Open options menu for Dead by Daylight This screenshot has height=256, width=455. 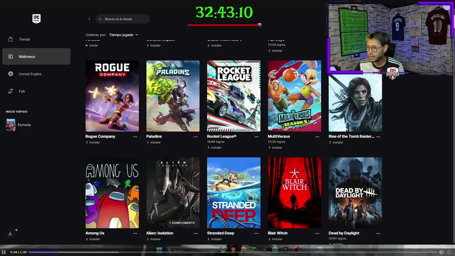[x=378, y=233]
